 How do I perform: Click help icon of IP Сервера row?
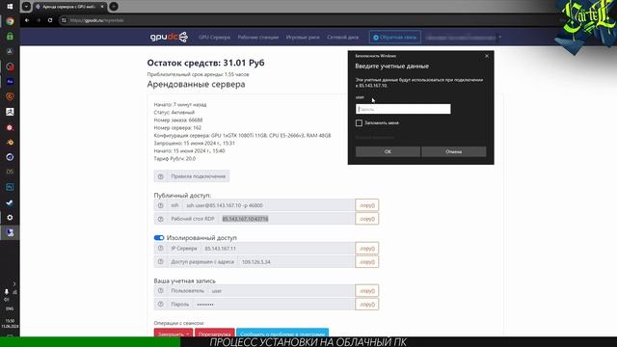[x=161, y=249]
